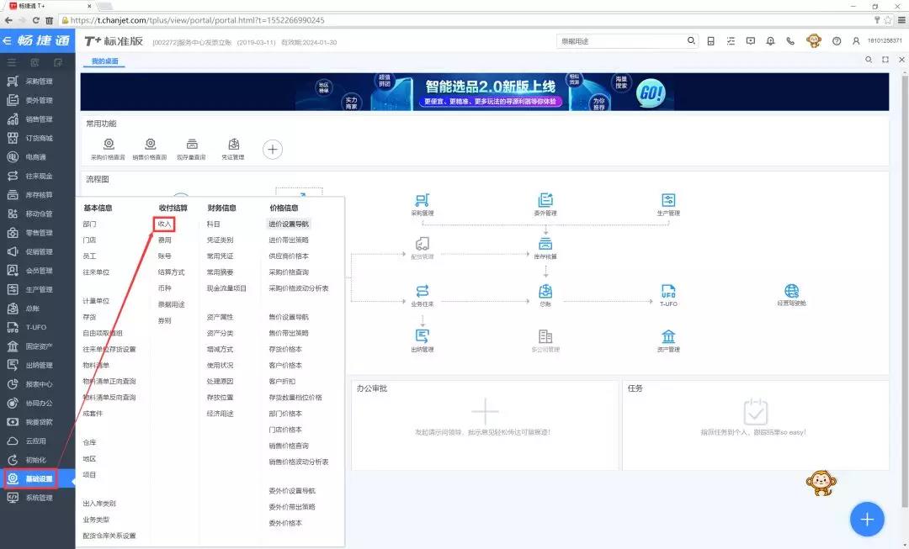Click the blue floating plus button
The image size is (909, 549).
867,520
